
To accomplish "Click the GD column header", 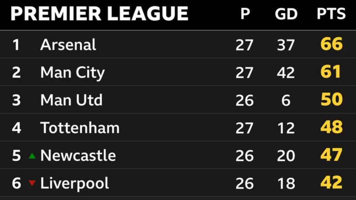I will point(286,14).
